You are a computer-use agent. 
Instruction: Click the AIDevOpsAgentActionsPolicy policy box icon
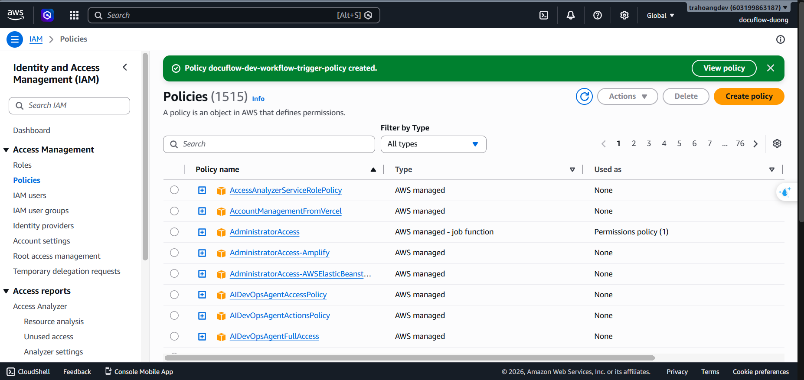point(221,316)
